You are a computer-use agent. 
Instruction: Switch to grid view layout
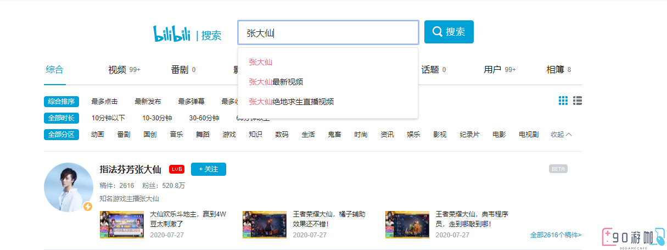[563, 101]
